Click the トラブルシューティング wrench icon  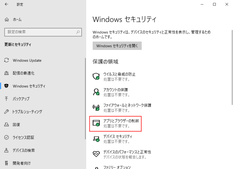click(6, 112)
